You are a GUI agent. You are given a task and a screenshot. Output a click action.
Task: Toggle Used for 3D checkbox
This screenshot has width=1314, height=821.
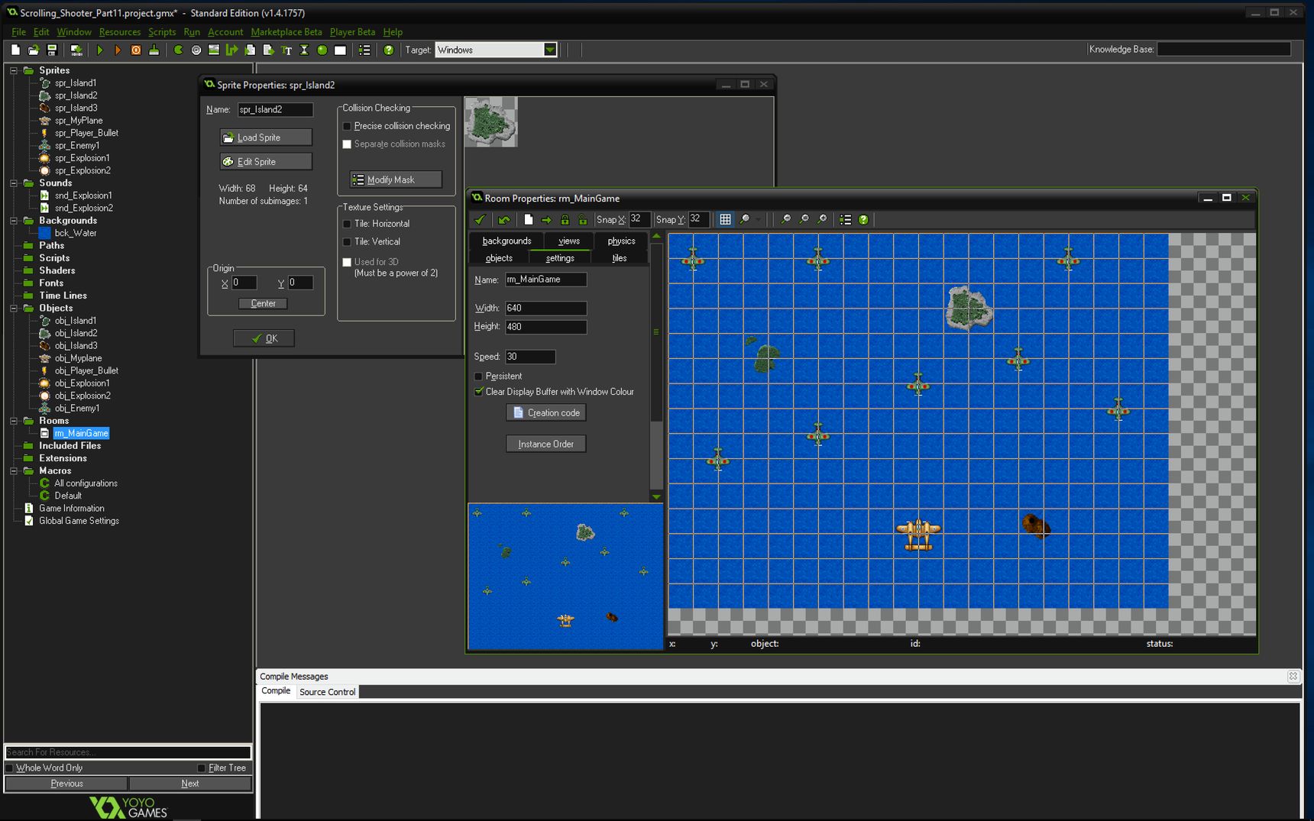click(x=347, y=262)
